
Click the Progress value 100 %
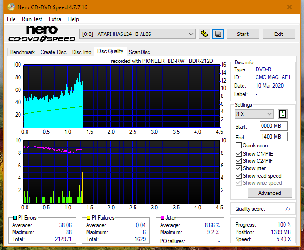(x=284, y=225)
